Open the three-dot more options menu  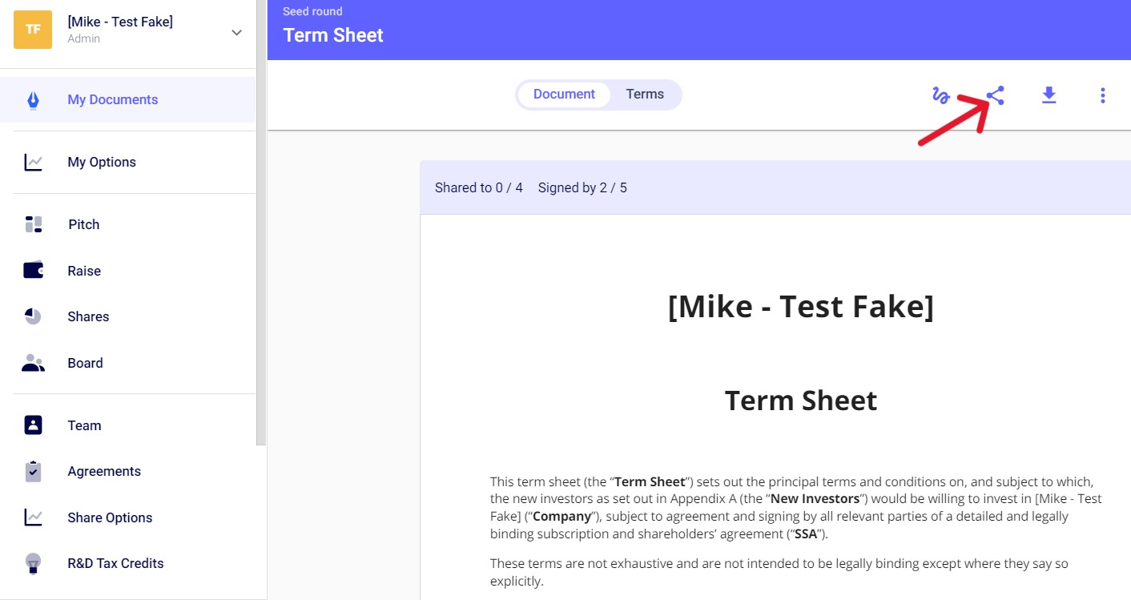pos(1103,95)
